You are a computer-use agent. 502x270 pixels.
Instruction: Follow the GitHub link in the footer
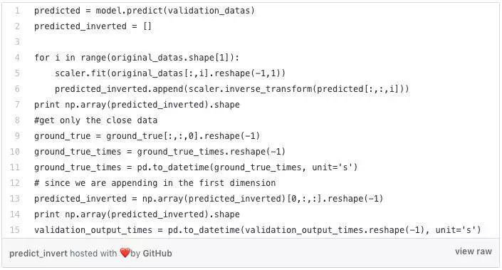tap(157, 254)
